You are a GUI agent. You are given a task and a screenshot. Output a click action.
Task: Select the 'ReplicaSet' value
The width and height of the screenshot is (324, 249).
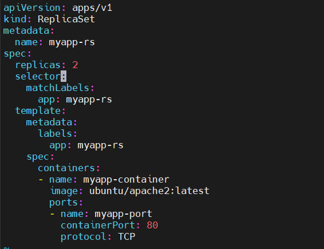(66, 19)
